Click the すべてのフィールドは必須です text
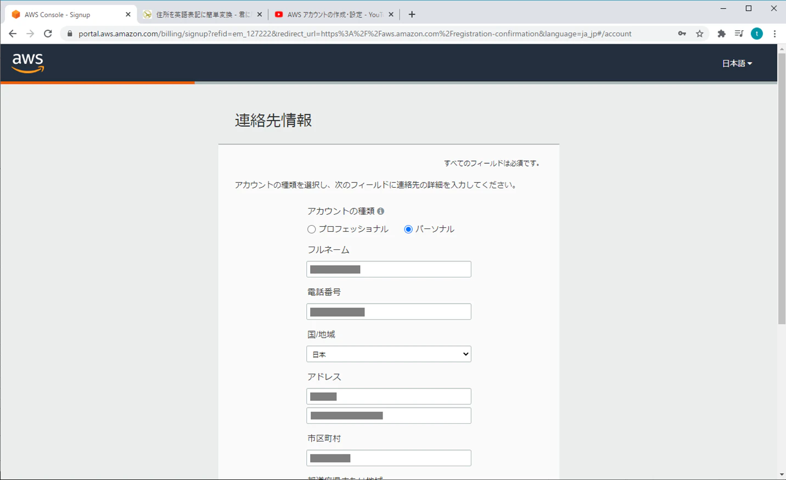786x480 pixels. 493,163
